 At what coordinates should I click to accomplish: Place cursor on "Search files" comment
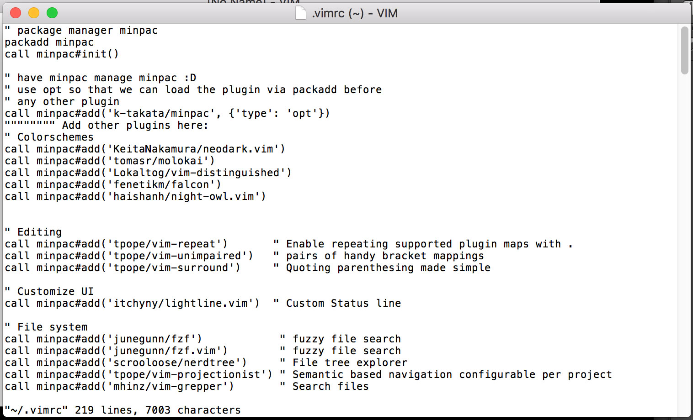tap(330, 387)
